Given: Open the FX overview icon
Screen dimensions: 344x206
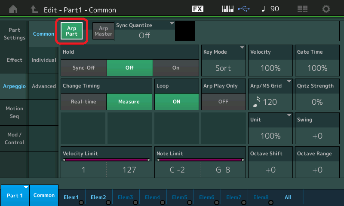Looking at the screenshot, I should (197, 9).
